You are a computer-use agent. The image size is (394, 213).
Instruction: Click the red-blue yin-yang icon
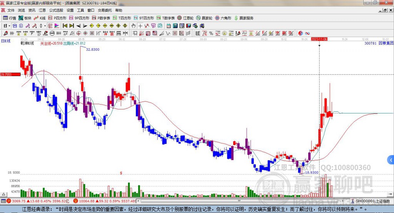301,33
